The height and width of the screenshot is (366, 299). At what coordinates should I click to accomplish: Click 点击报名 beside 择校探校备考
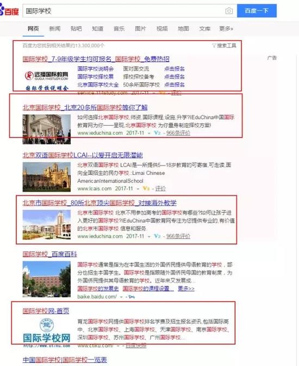tap(175, 77)
